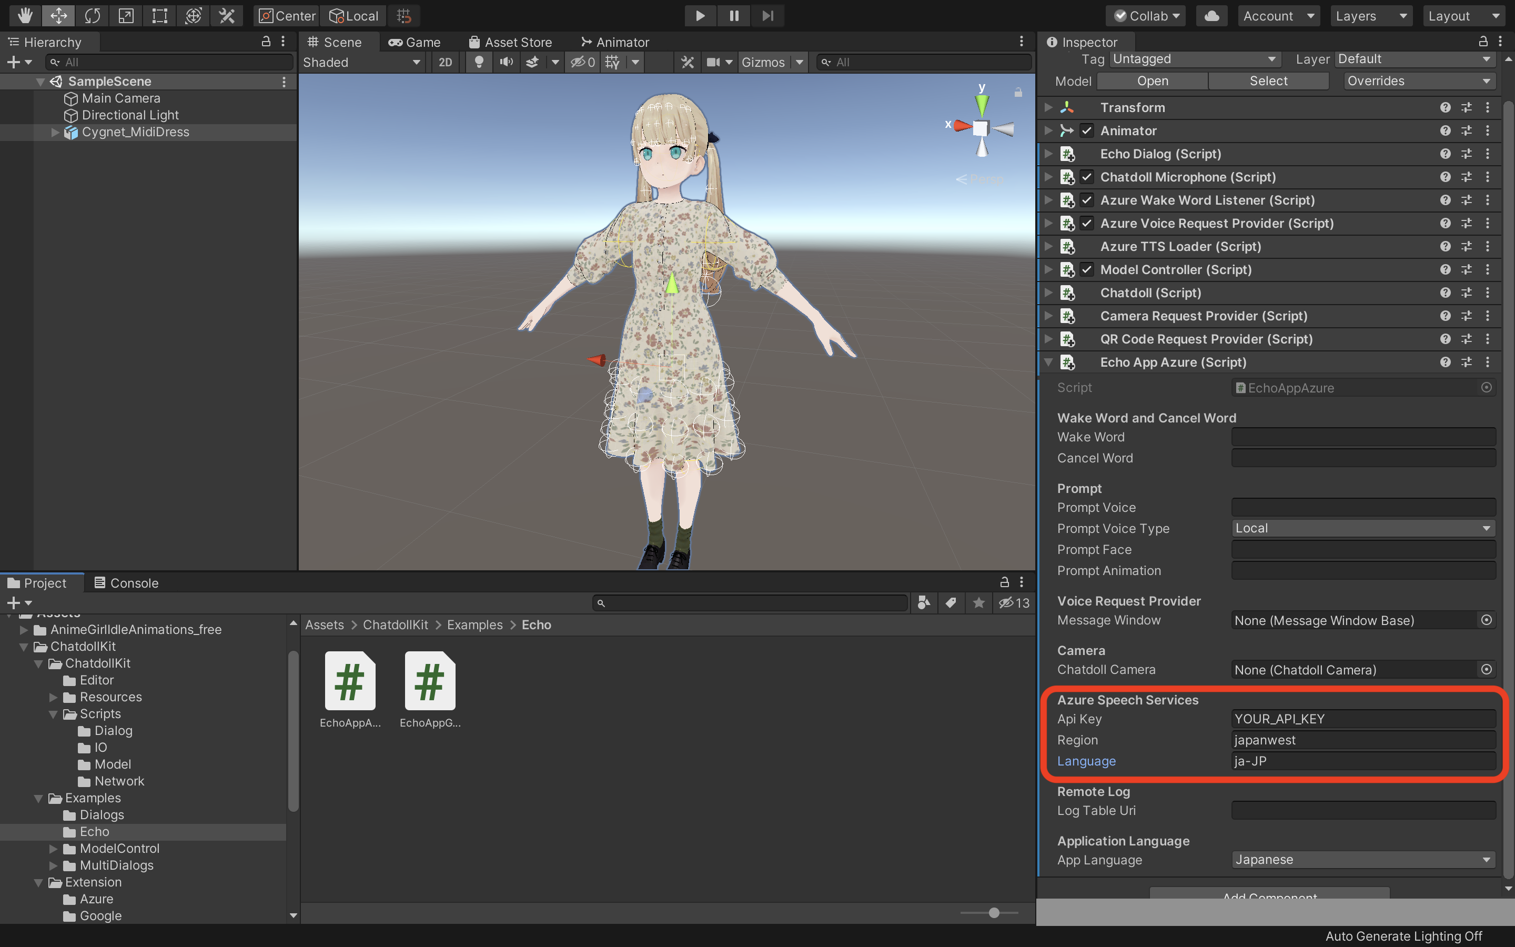Select the Rotate tool
Image resolution: width=1515 pixels, height=947 pixels.
(x=92, y=16)
